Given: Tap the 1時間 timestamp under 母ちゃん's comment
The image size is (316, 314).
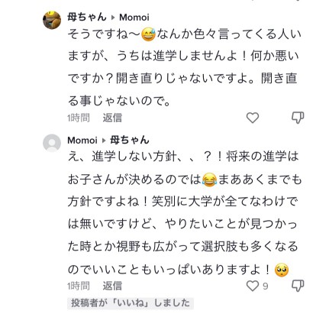Looking at the screenshot, I should coord(79,118).
